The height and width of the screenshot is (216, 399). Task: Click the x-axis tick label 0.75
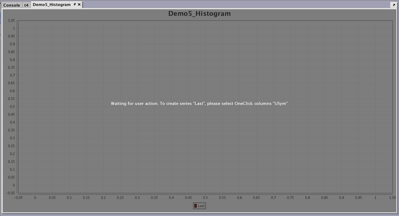pyautogui.click(x=290, y=198)
